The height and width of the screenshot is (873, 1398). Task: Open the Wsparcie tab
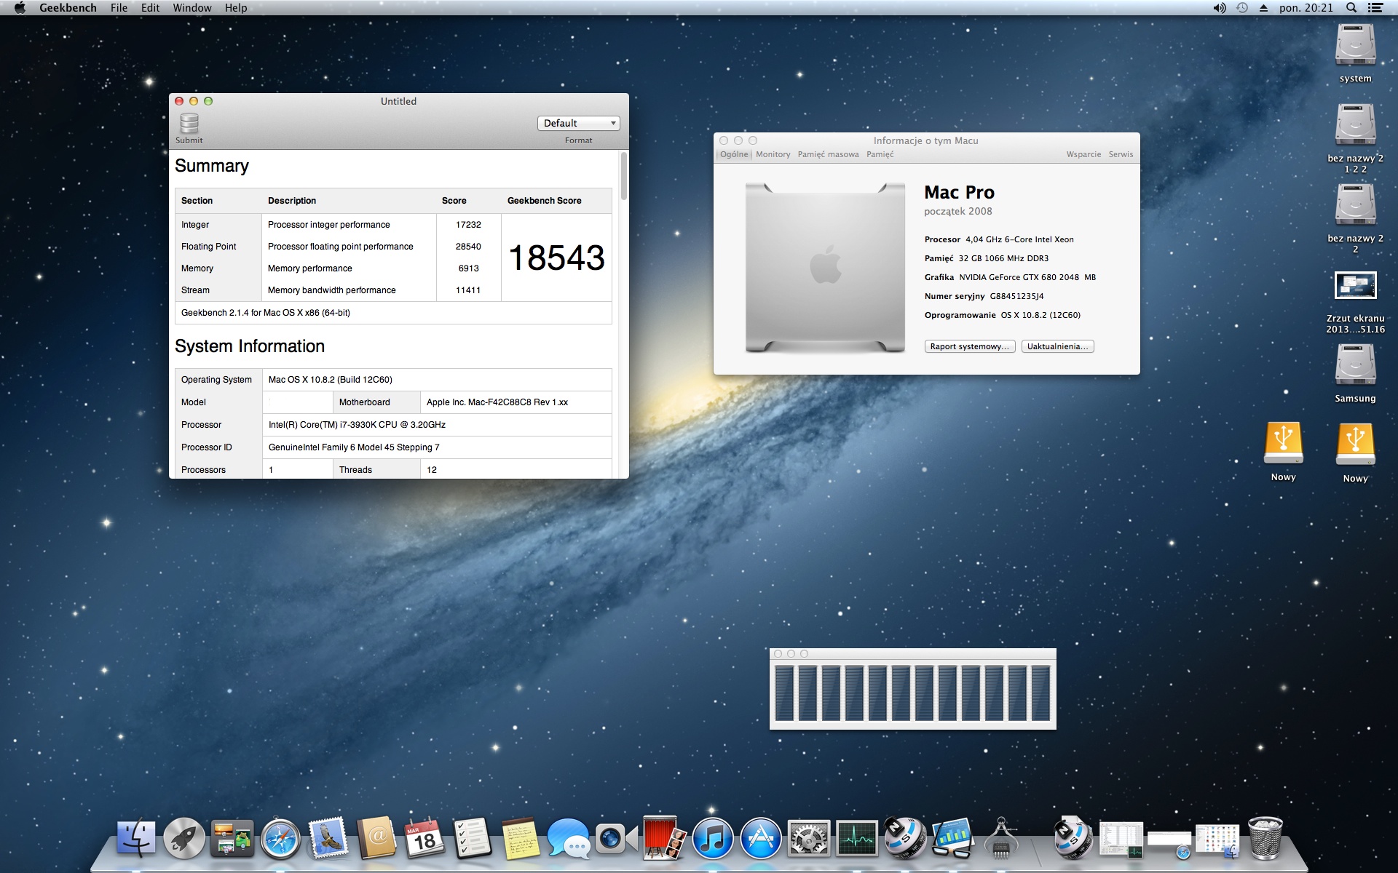[x=1083, y=154]
